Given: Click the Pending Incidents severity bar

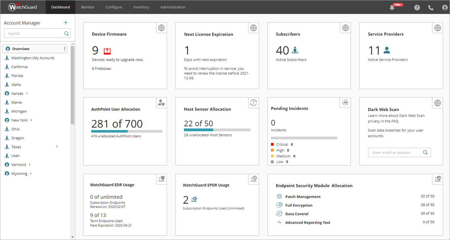Looking at the screenshot, I should click(304, 138).
